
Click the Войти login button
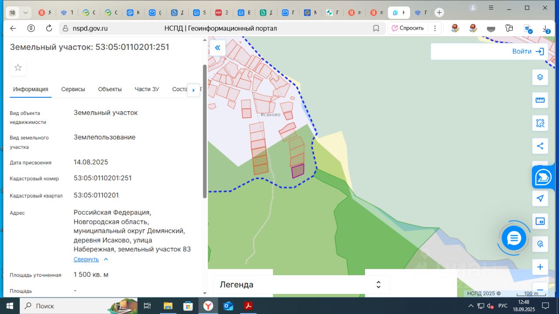pyautogui.click(x=528, y=51)
